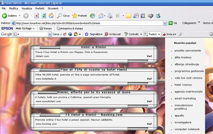The width and height of the screenshot is (213, 134).
Task: Click the Google colored squares icon
Action: pyautogui.click(x=76, y=34)
